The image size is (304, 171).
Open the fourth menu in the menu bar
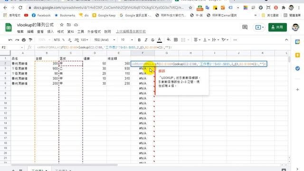pos(50,32)
